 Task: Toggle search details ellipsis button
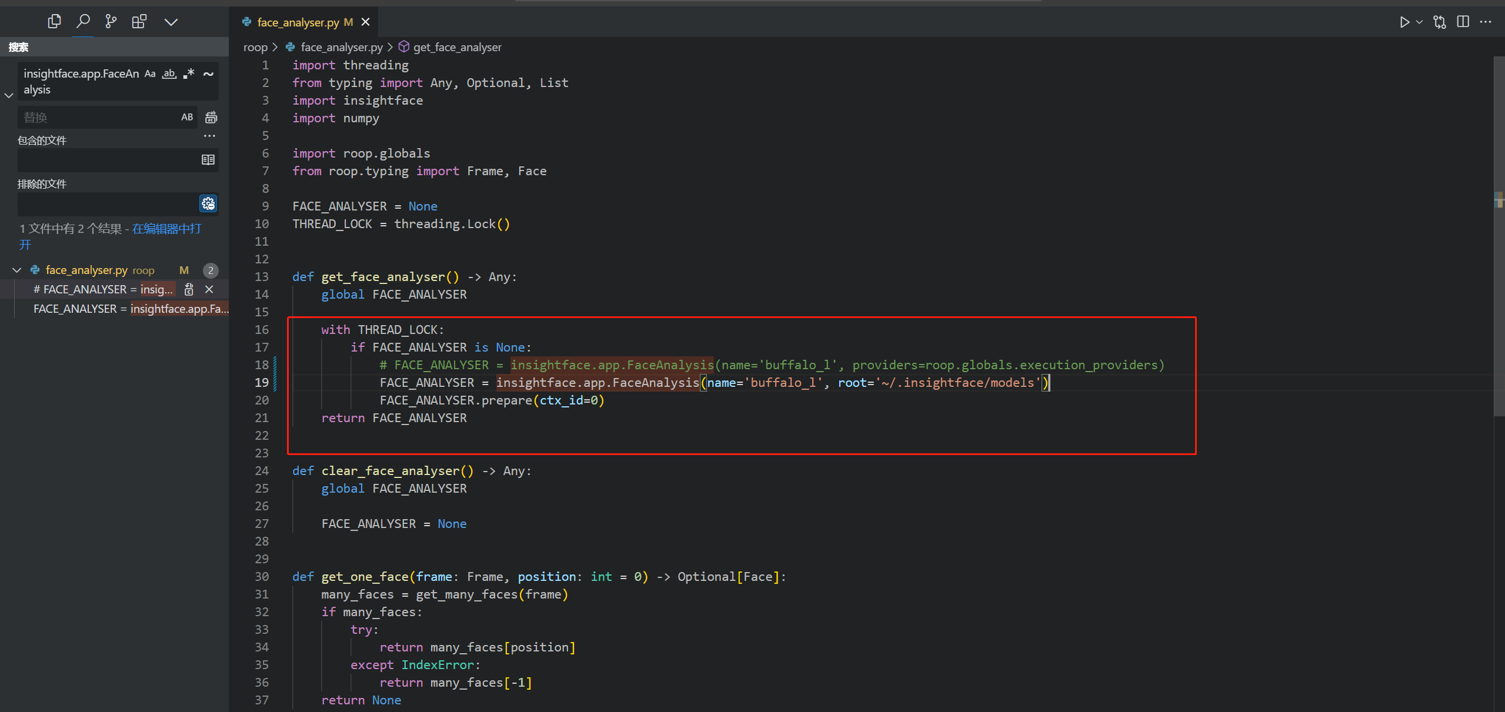209,136
